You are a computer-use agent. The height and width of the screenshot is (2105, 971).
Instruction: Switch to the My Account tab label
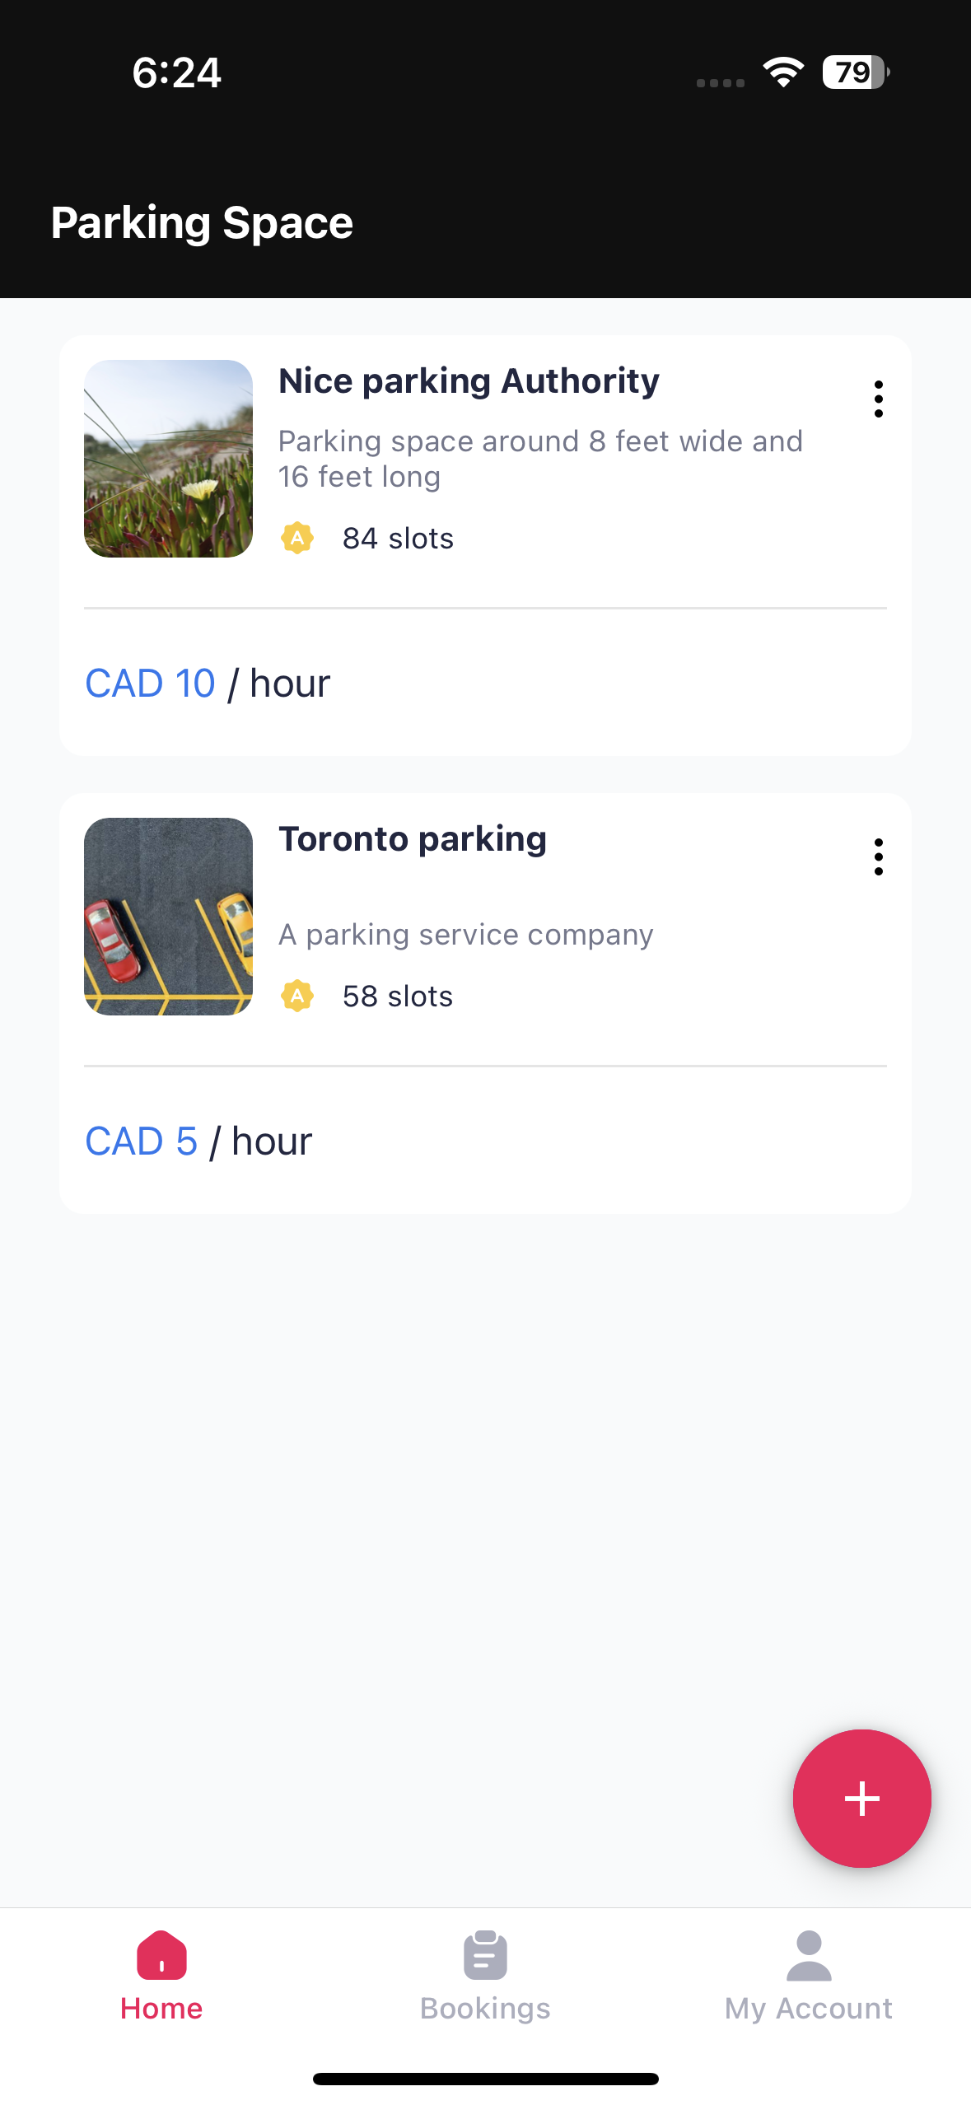(x=809, y=2009)
